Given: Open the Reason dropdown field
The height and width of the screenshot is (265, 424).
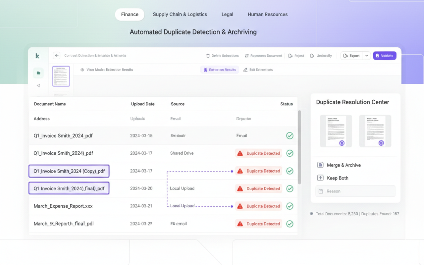Looking at the screenshot, I should point(355,191).
